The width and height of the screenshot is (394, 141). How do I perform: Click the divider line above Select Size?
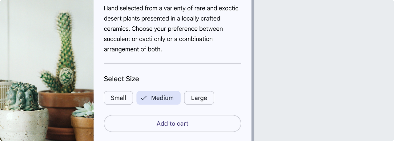click(172, 63)
